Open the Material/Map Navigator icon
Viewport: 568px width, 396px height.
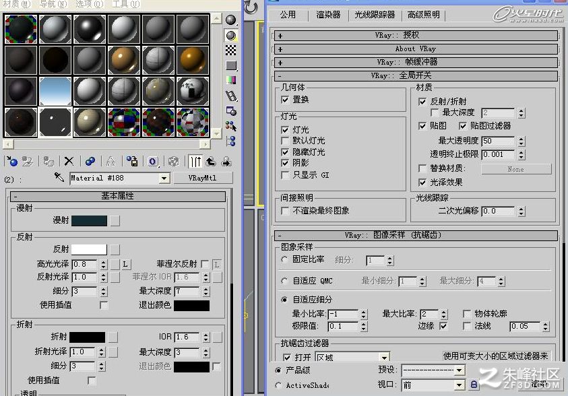[230, 141]
